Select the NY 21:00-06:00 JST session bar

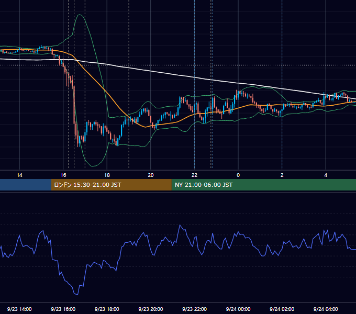coord(263,185)
